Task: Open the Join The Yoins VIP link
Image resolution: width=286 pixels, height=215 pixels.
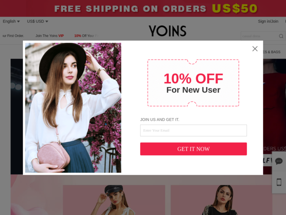Action: tap(50, 36)
